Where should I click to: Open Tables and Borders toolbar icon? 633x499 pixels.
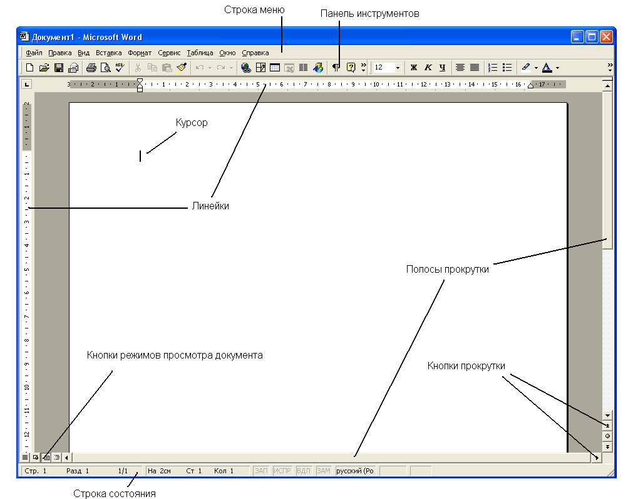coord(260,68)
